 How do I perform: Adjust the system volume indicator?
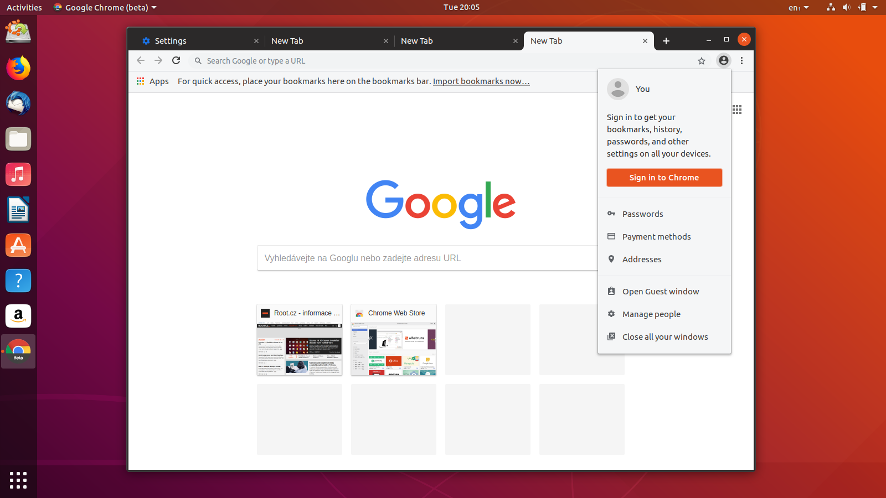tap(846, 7)
